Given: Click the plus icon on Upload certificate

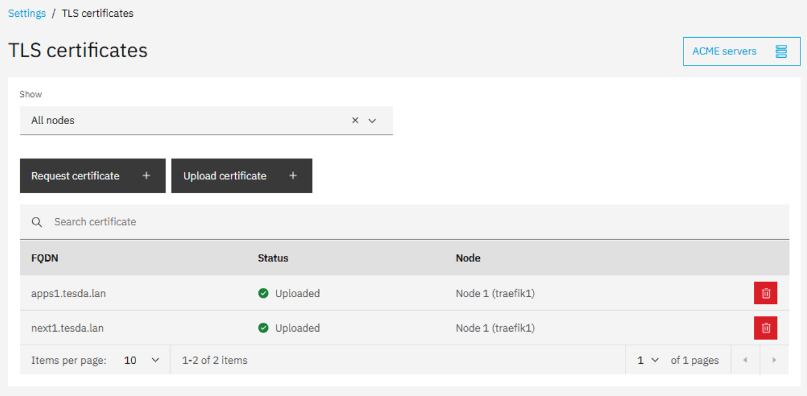Looking at the screenshot, I should (x=292, y=175).
